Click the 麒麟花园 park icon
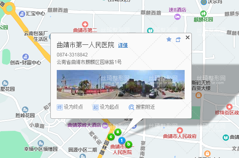 (x=203, y=14)
